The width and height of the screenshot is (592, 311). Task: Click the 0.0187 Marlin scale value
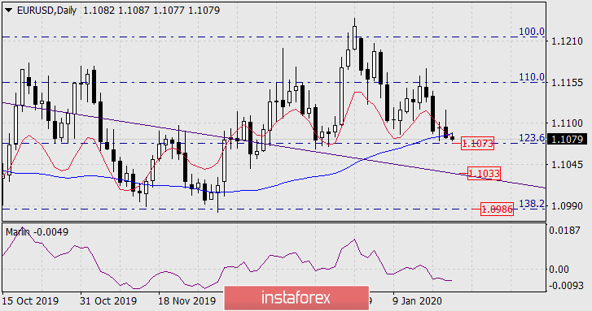click(x=564, y=231)
